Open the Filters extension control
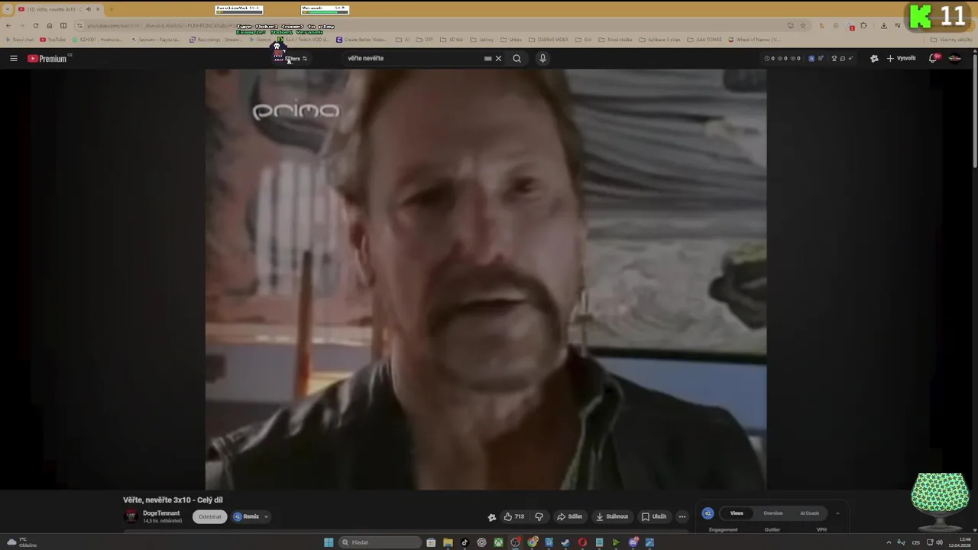The width and height of the screenshot is (978, 550). pos(294,59)
